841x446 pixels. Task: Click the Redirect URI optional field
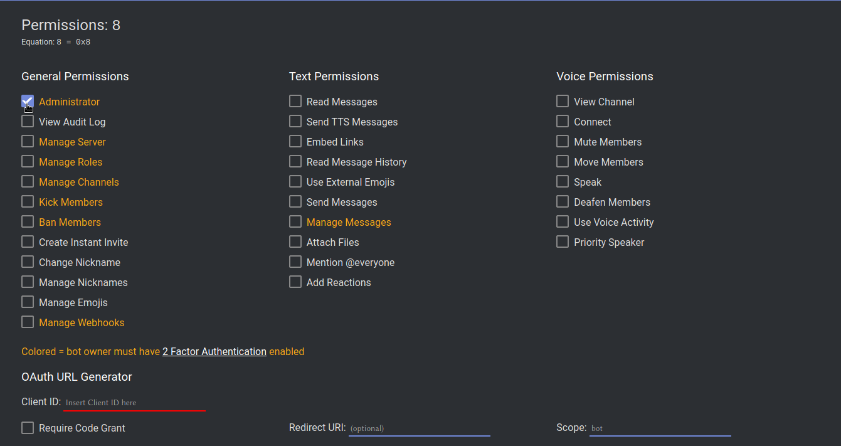420,428
